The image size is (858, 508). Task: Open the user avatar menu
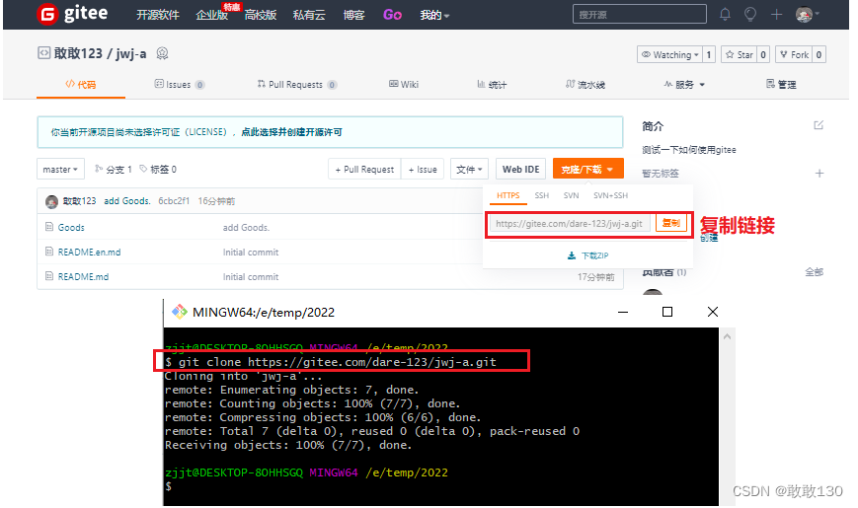(807, 14)
